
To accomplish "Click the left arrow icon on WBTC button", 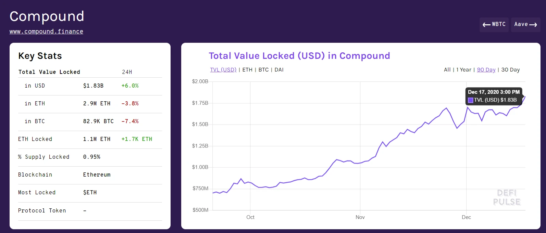I will (486, 24).
